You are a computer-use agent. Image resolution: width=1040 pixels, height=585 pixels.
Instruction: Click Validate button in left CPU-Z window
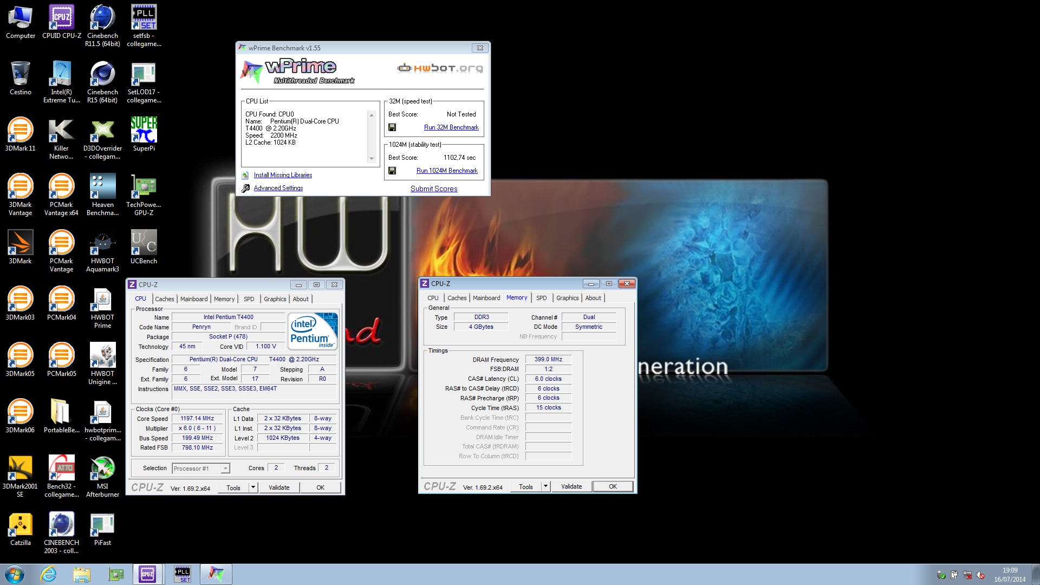(279, 487)
